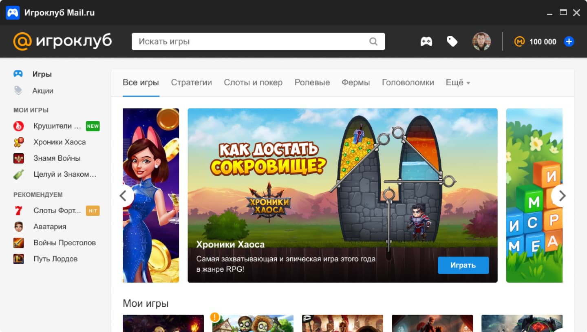Click the Игроклуб logo in header

point(62,41)
